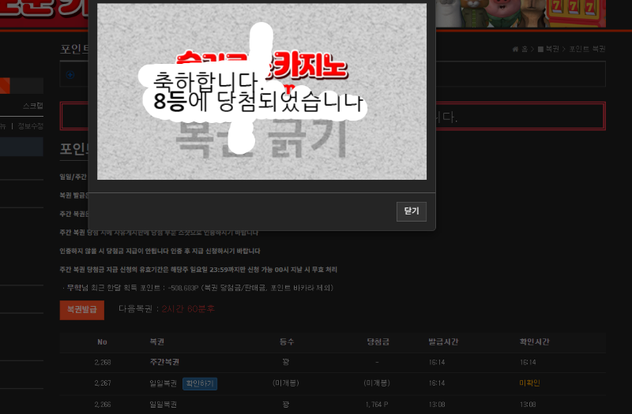Viewport: 632px width, 414px height.
Task: Click the blue circular plus icon
Action: coord(70,75)
